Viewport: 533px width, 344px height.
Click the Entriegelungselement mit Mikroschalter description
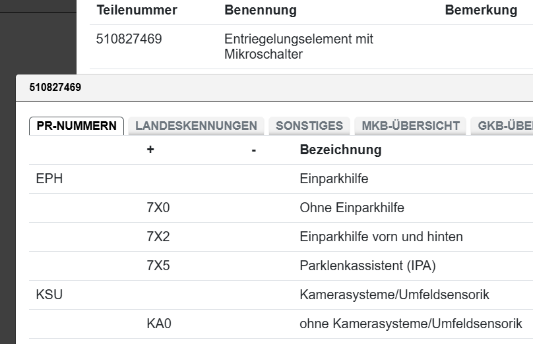pyautogui.click(x=298, y=47)
